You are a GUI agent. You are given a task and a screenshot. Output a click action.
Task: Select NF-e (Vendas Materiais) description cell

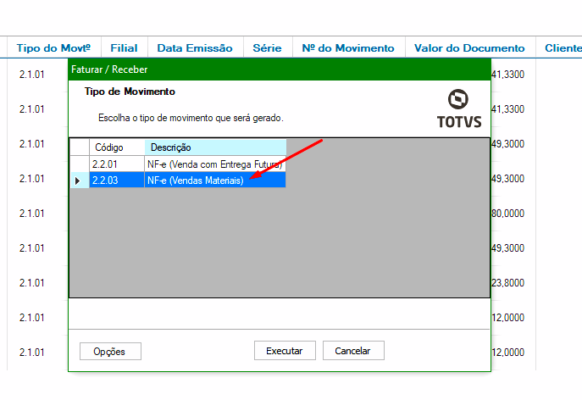214,181
